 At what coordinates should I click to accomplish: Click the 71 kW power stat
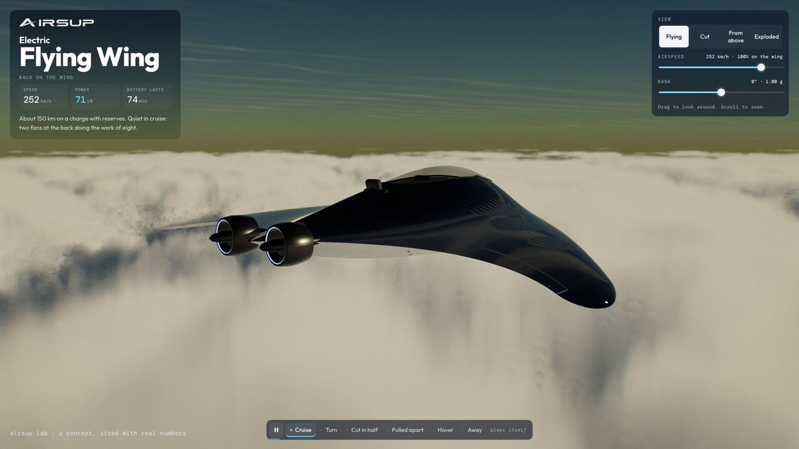pos(95,96)
